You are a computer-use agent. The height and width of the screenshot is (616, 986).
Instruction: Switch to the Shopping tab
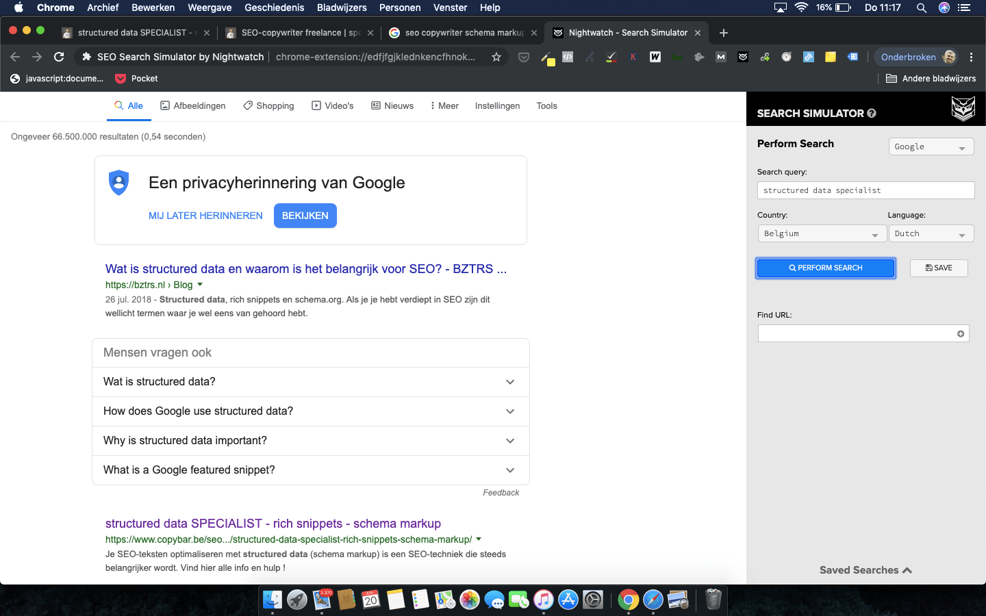pos(268,106)
